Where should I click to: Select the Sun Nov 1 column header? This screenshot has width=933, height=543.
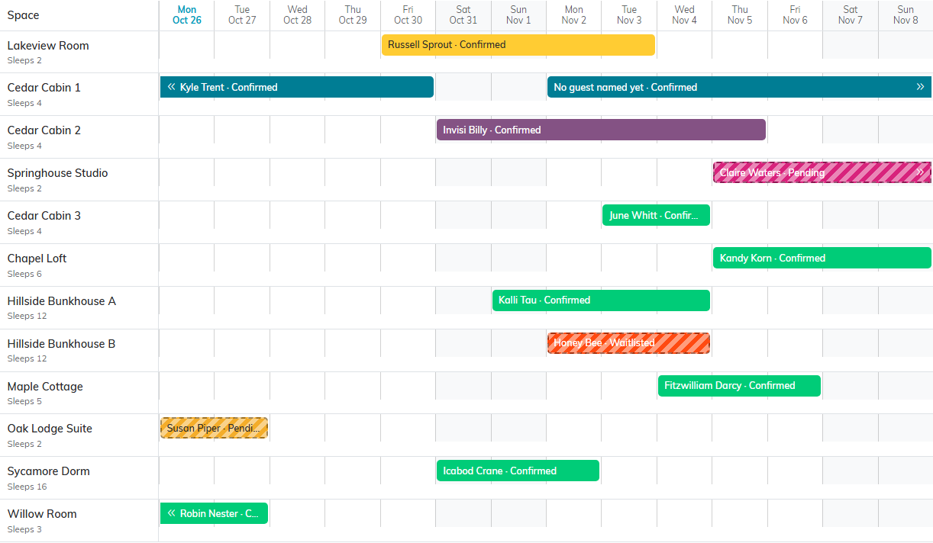point(518,15)
